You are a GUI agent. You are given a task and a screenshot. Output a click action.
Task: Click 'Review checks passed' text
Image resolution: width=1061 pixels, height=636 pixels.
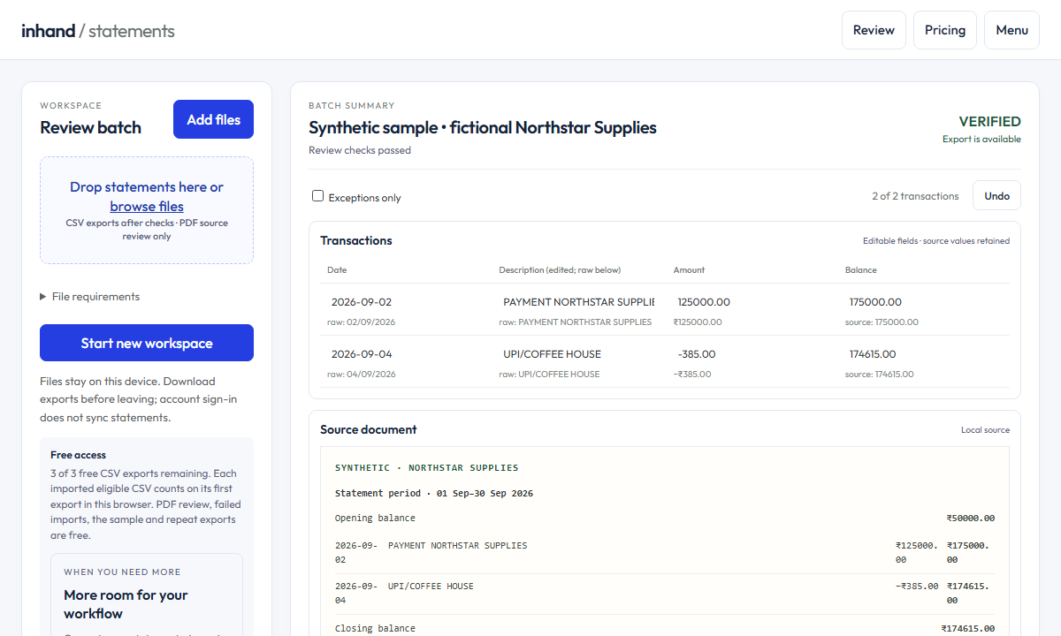[x=360, y=150]
